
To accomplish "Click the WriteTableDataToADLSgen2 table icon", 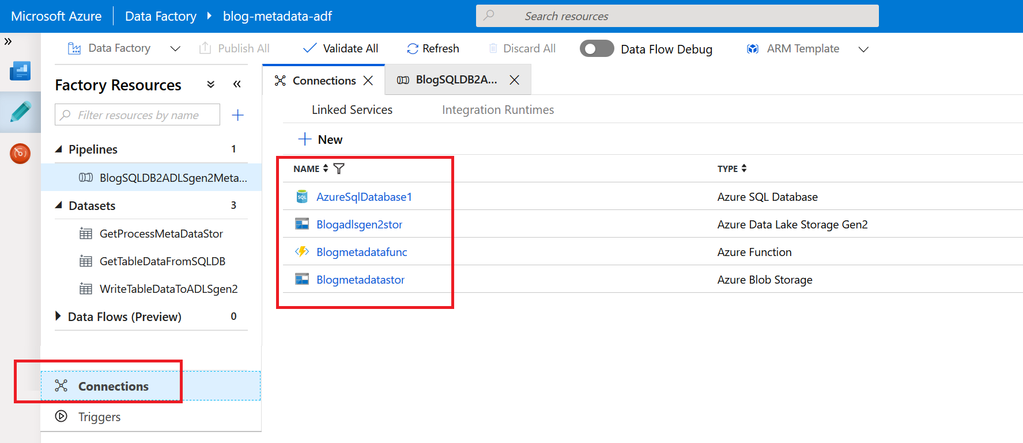I will click(x=86, y=289).
